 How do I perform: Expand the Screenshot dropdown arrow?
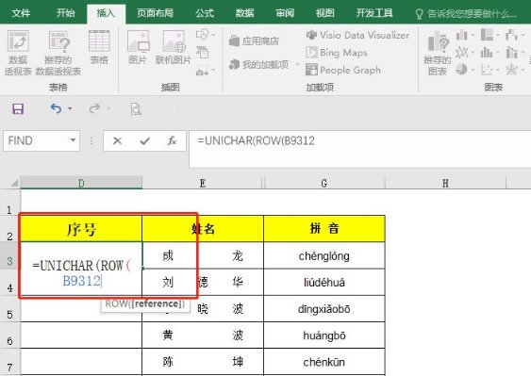[213, 70]
